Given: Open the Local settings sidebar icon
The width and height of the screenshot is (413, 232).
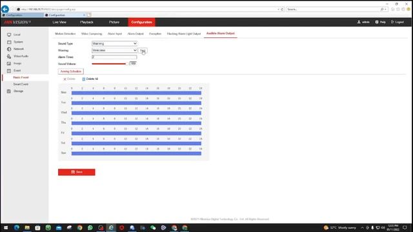Looking at the screenshot, I should [9, 35].
